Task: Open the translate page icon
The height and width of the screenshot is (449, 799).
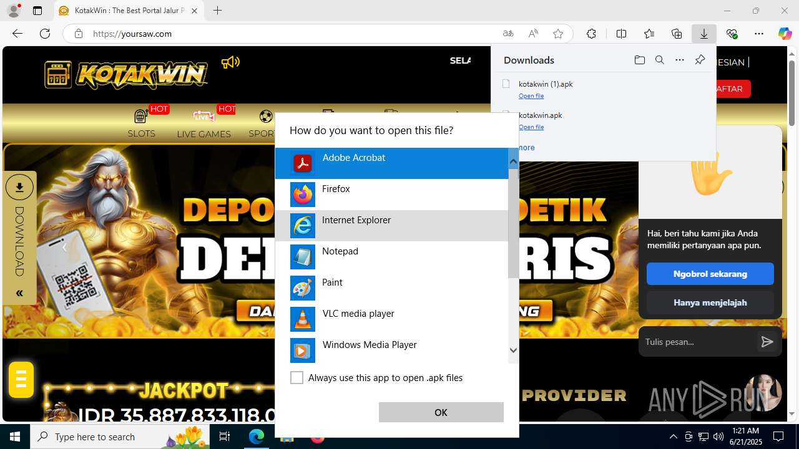Action: click(x=508, y=34)
